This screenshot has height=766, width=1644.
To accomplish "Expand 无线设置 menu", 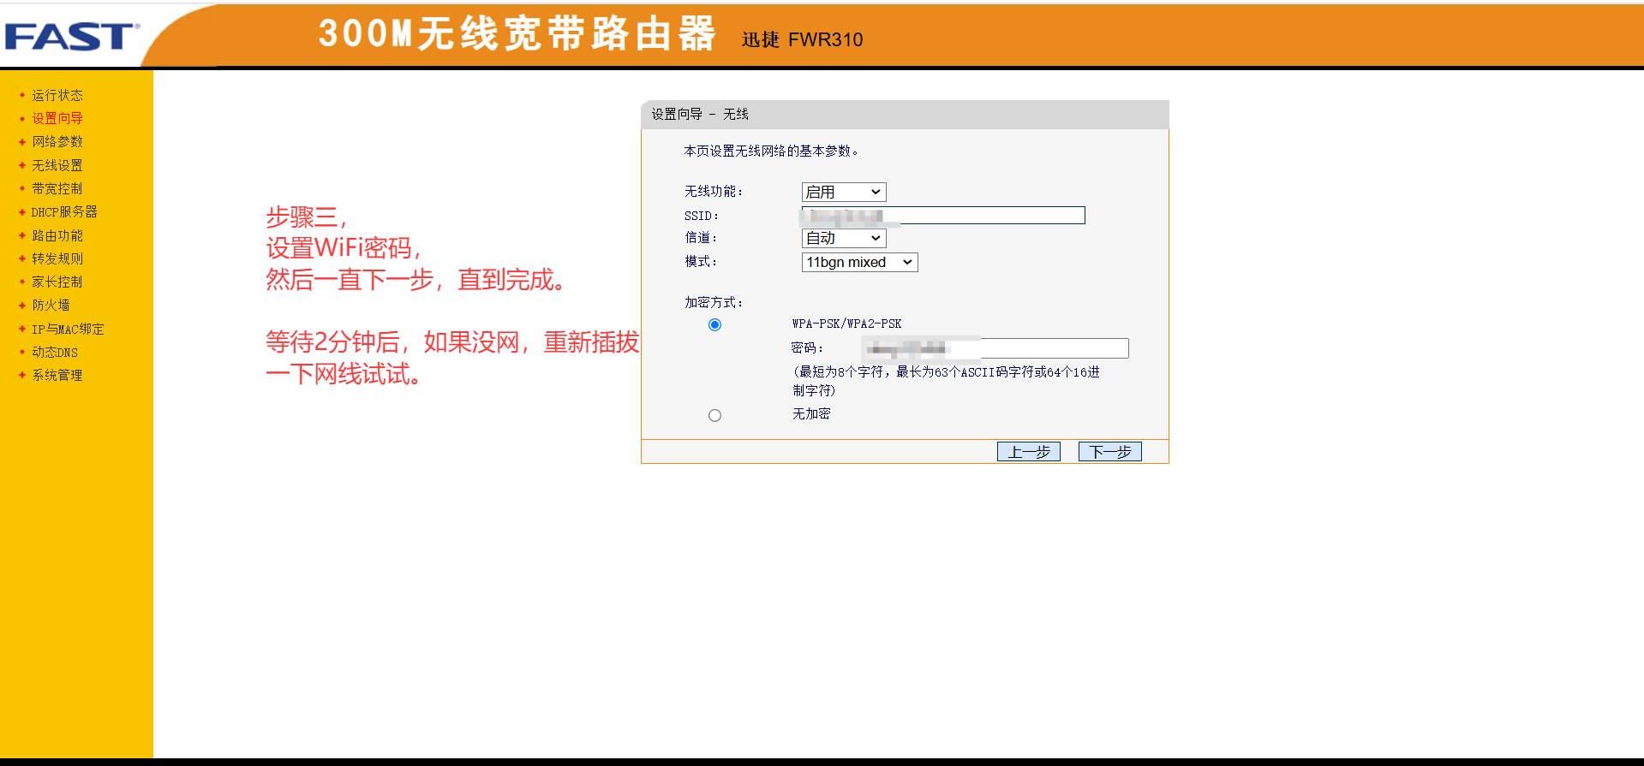I will (x=57, y=165).
